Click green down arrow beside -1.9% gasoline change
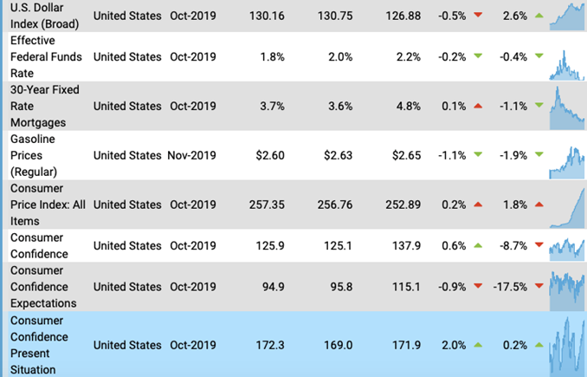 [539, 154]
